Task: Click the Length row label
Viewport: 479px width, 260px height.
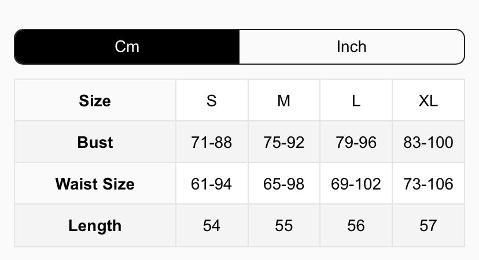Action: point(95,225)
